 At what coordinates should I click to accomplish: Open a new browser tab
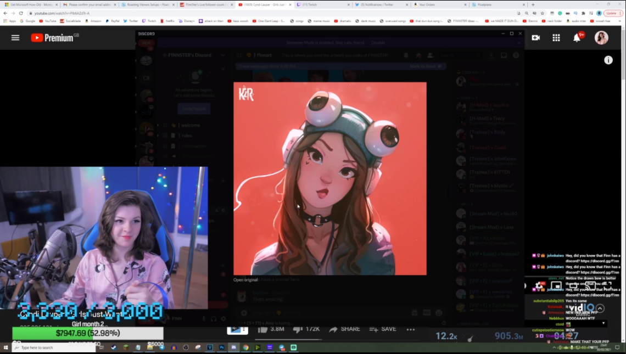coord(533,4)
